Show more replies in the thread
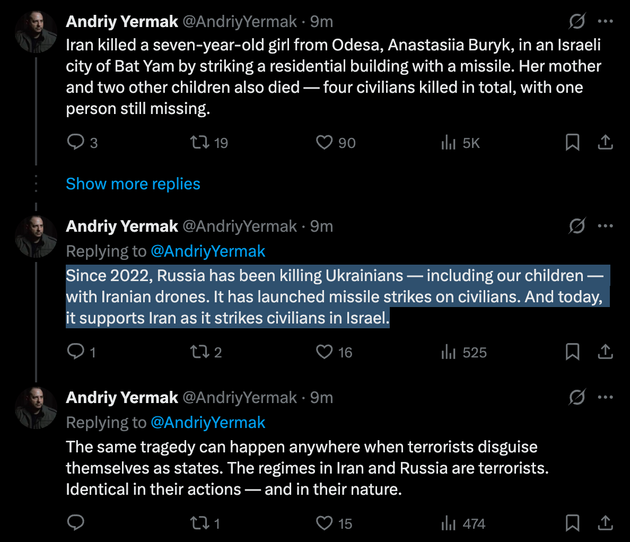The height and width of the screenshot is (542, 630). click(x=133, y=184)
